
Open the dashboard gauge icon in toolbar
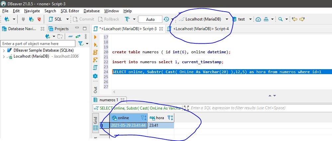click(258, 19)
